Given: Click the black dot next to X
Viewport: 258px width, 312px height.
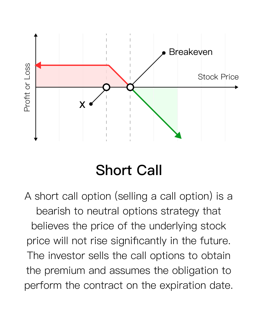Looking at the screenshot, I should click(91, 104).
